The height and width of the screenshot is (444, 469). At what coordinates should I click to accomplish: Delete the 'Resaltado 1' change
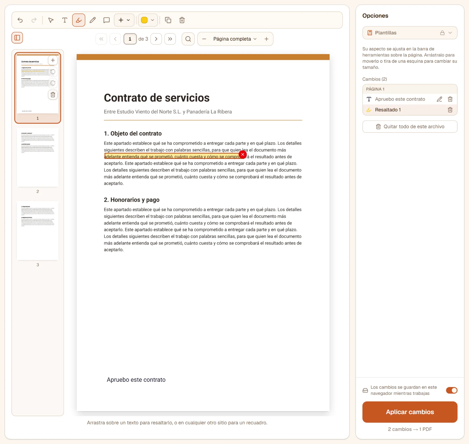coord(450,110)
